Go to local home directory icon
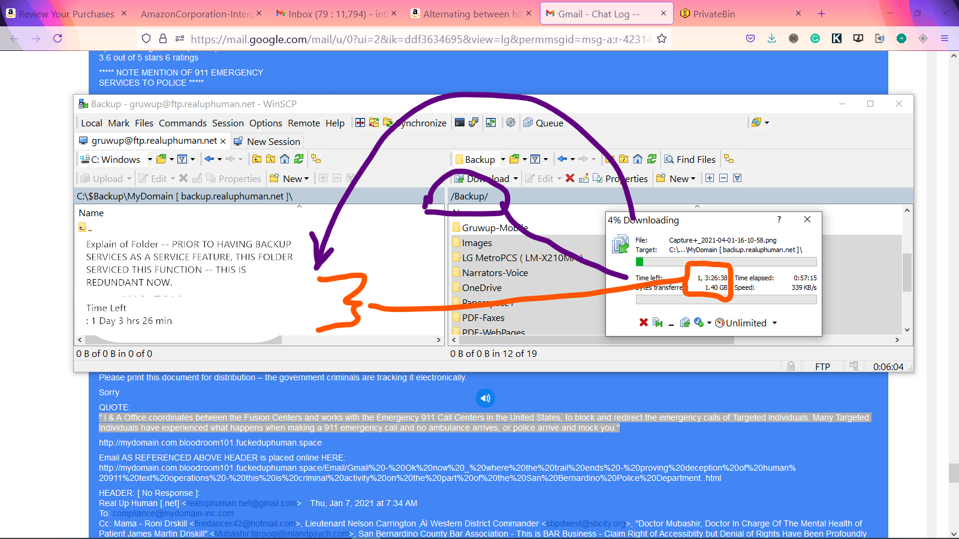The image size is (959, 539). click(x=285, y=159)
